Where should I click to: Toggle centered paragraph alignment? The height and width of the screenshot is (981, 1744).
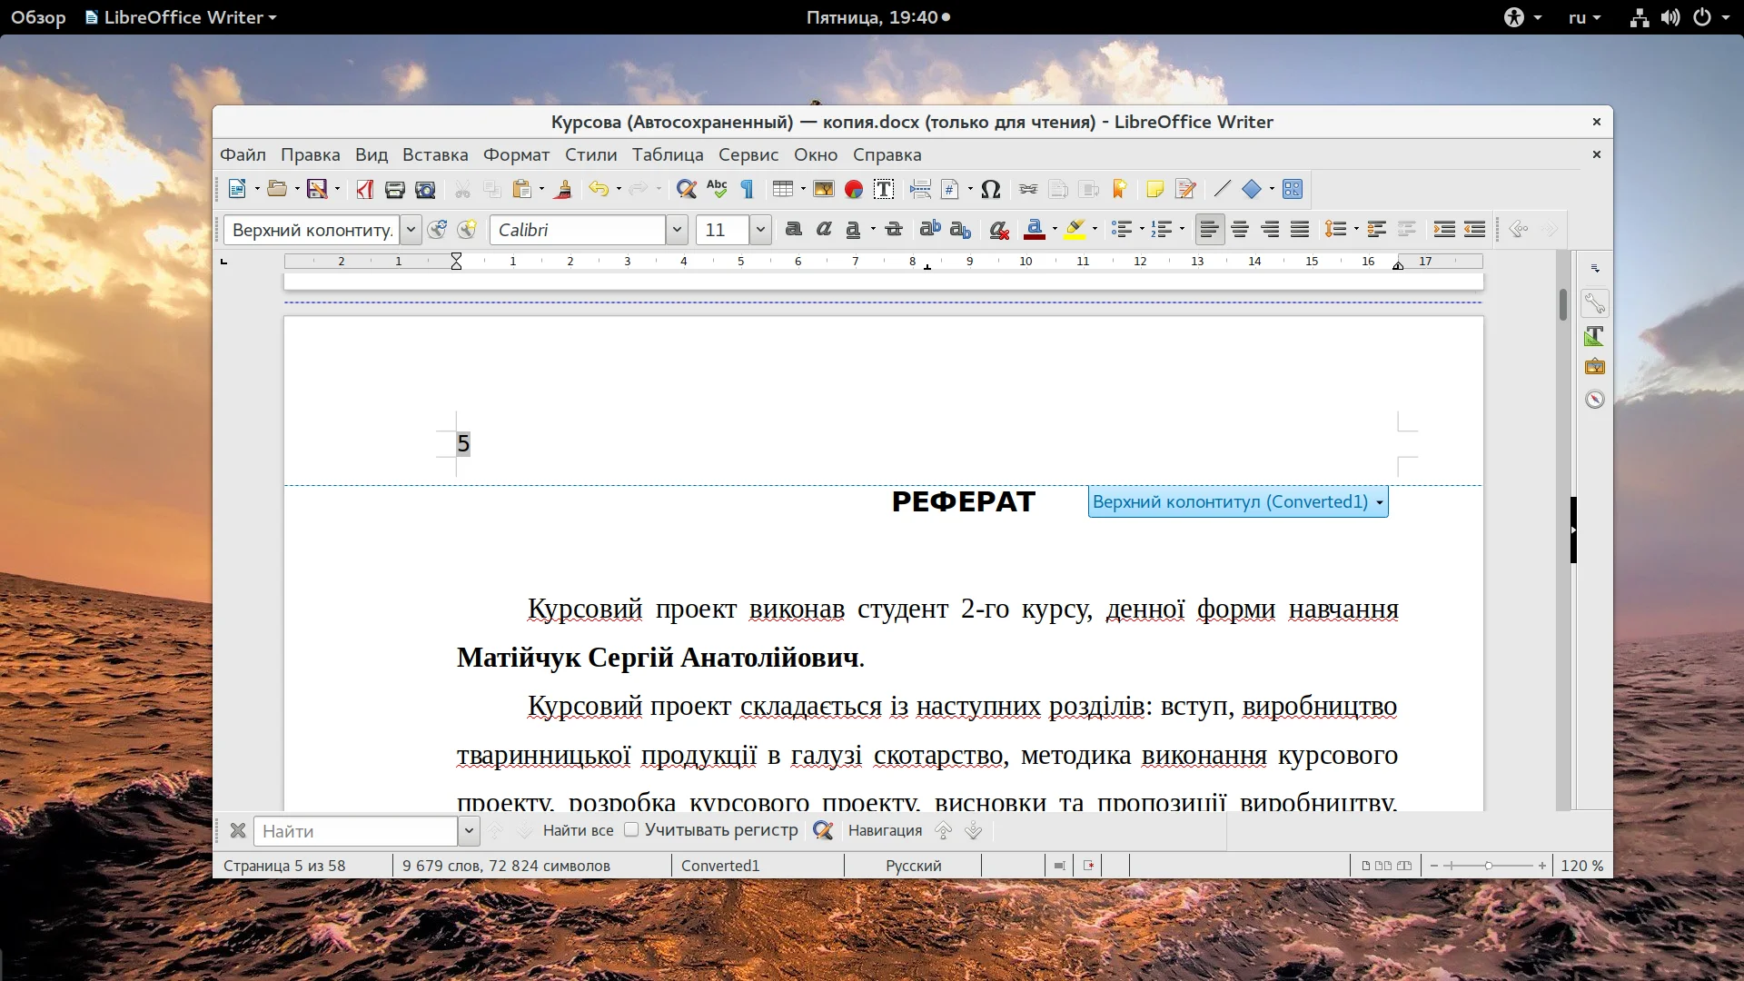[x=1239, y=230]
